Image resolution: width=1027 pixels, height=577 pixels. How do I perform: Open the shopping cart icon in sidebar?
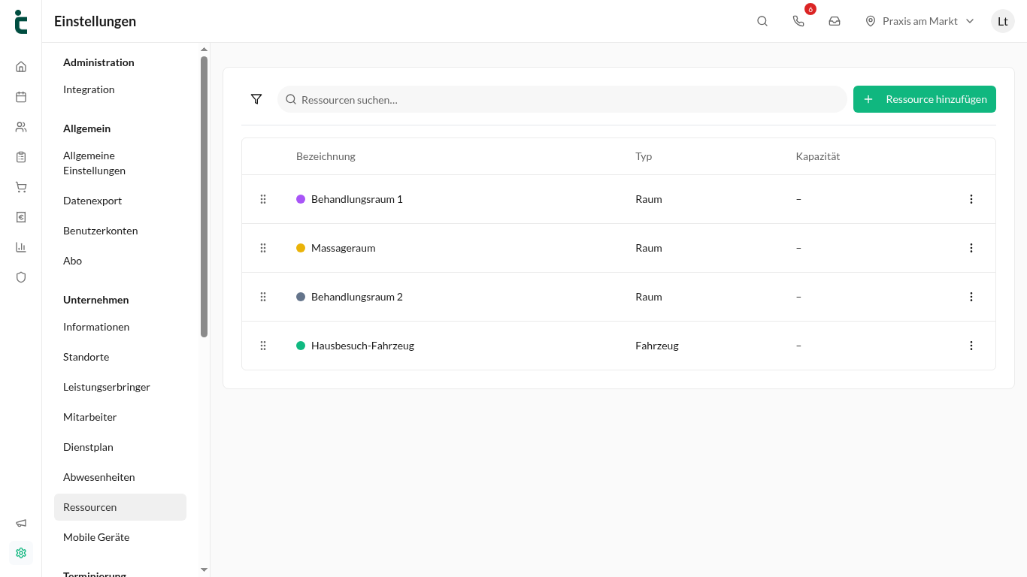pos(21,187)
